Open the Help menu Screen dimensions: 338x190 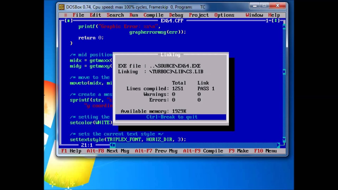(x=274, y=15)
